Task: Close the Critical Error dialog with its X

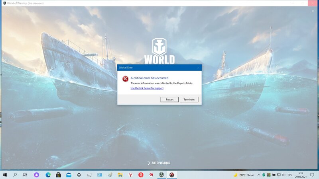Action: click(x=198, y=68)
